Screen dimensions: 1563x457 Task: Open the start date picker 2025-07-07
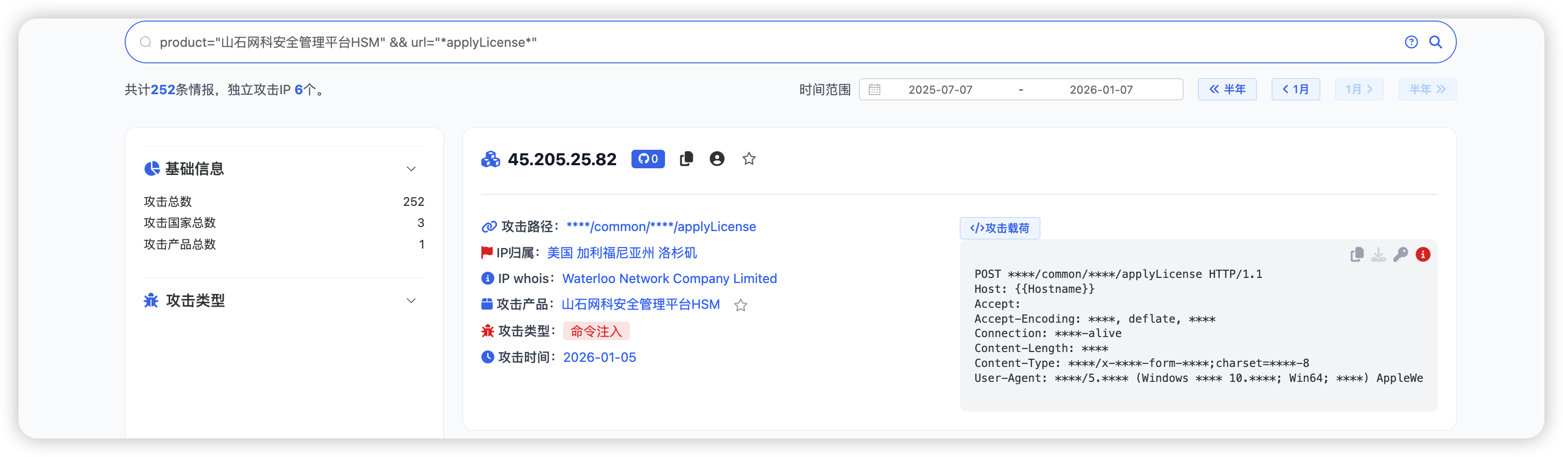point(940,90)
